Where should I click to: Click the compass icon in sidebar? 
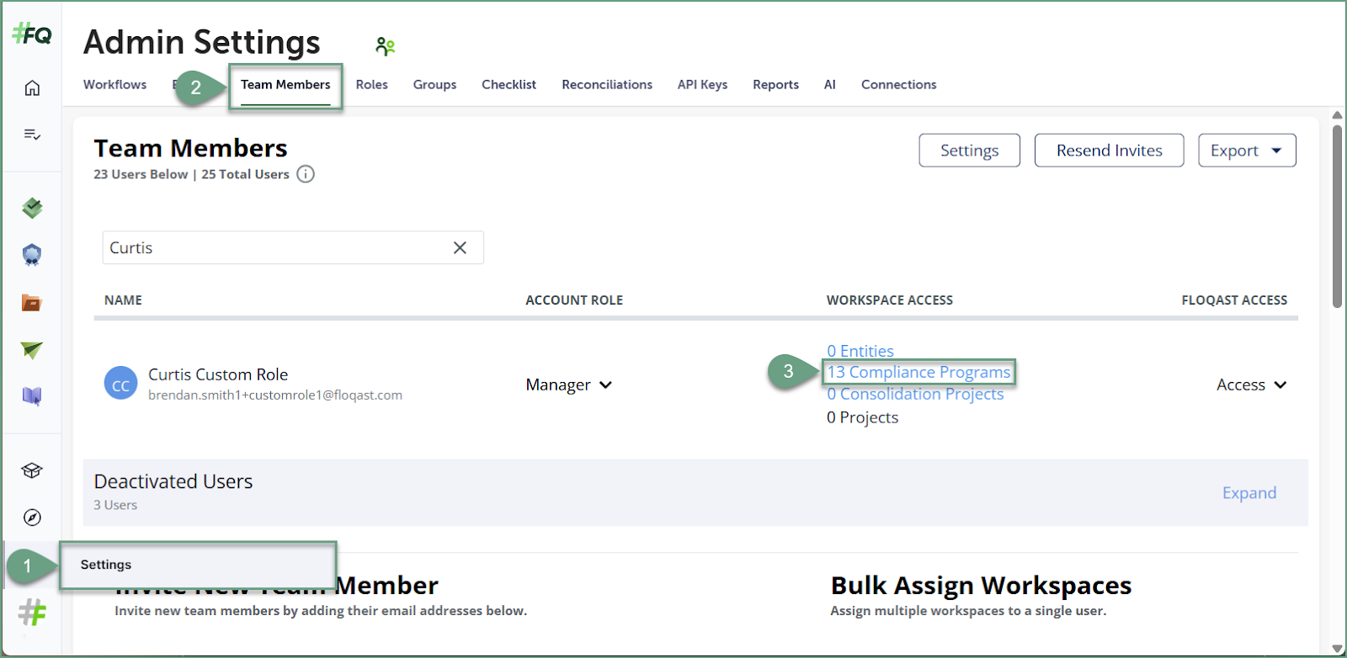(32, 517)
